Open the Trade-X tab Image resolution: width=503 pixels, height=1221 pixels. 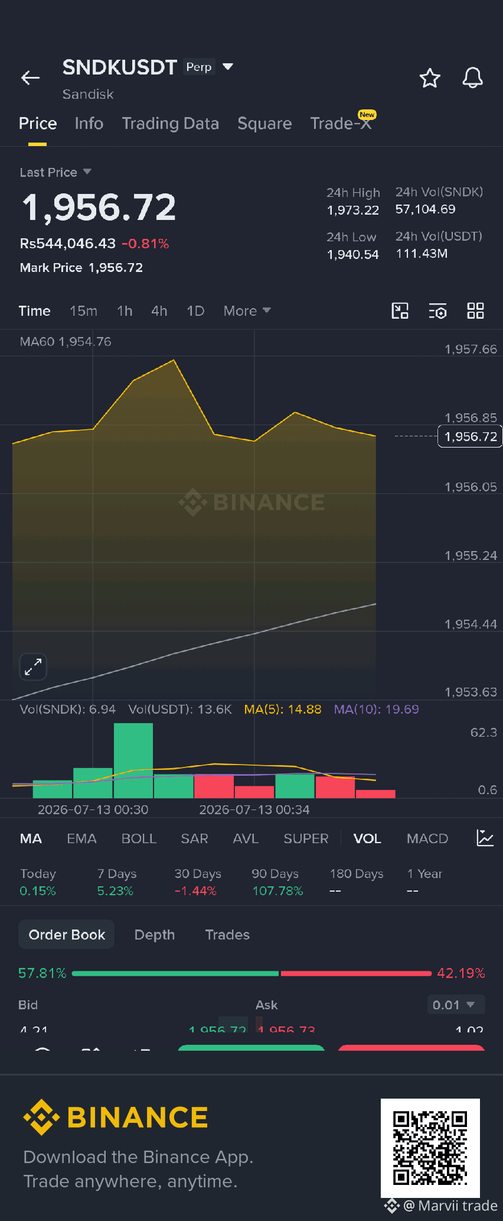(341, 124)
